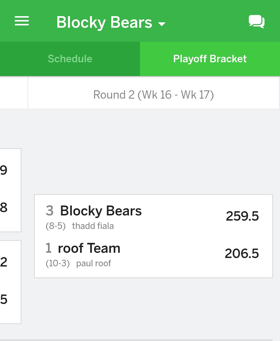Click the 259.5 score for Blocky Bears
This screenshot has height=341, width=280.
(x=242, y=216)
